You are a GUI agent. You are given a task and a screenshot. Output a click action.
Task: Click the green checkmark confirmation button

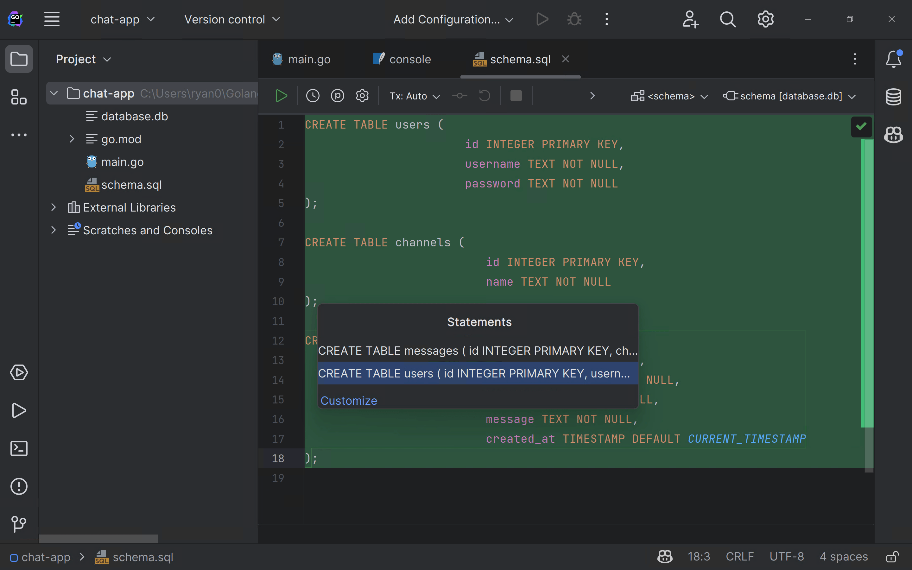point(861,126)
